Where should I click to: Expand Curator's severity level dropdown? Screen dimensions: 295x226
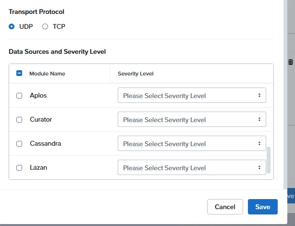click(192, 119)
